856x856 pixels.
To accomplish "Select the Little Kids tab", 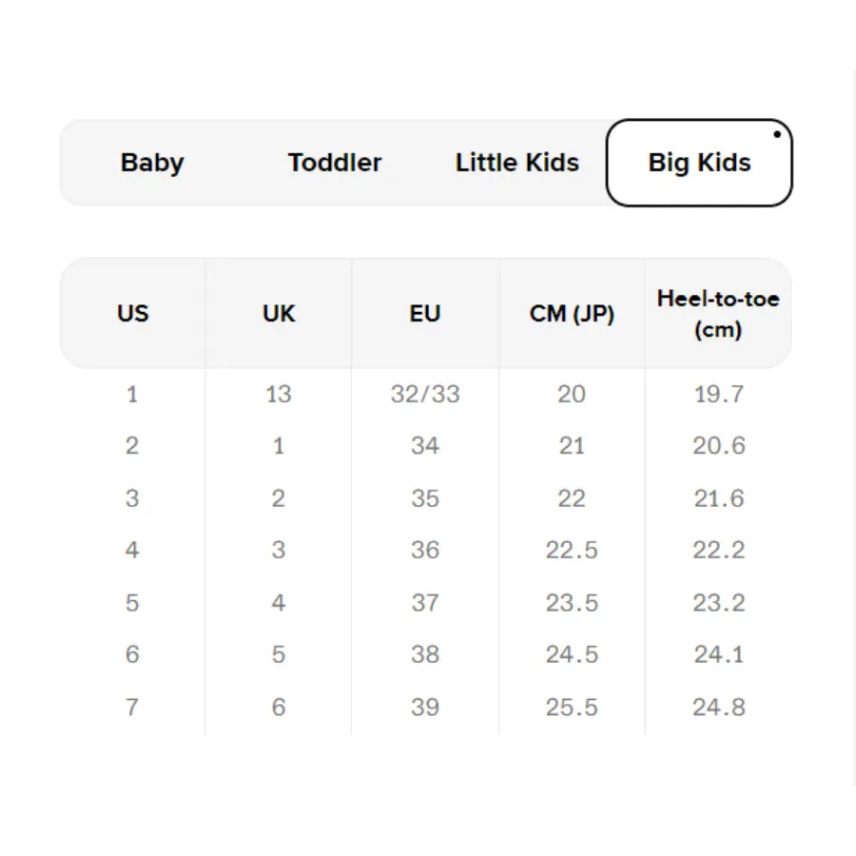I will [517, 163].
